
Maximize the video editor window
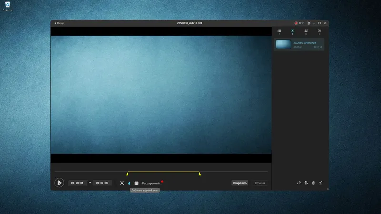click(319, 23)
